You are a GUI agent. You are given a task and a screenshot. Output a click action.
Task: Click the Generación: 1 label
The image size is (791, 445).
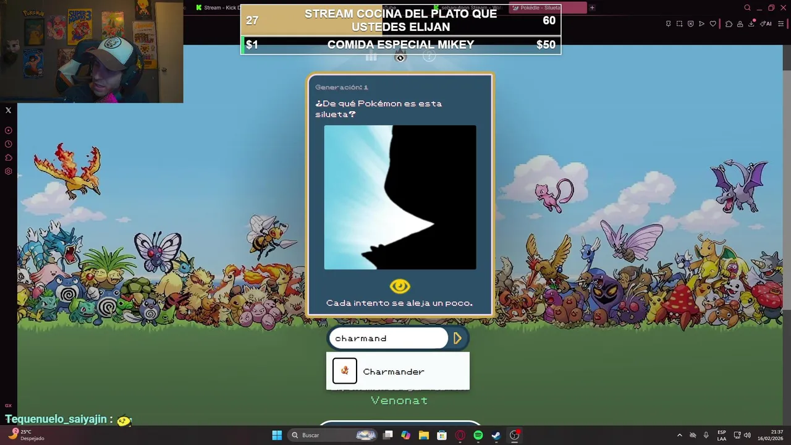point(342,87)
